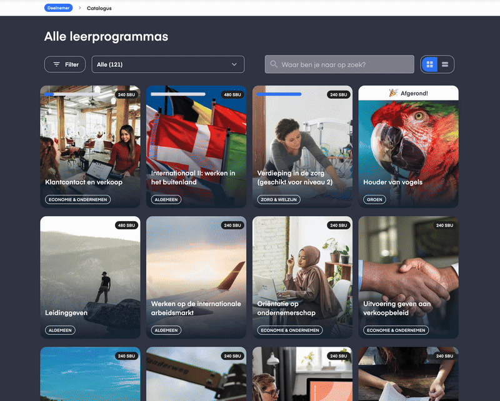Open Internationaal II: werken in het buitenland card

click(196, 147)
